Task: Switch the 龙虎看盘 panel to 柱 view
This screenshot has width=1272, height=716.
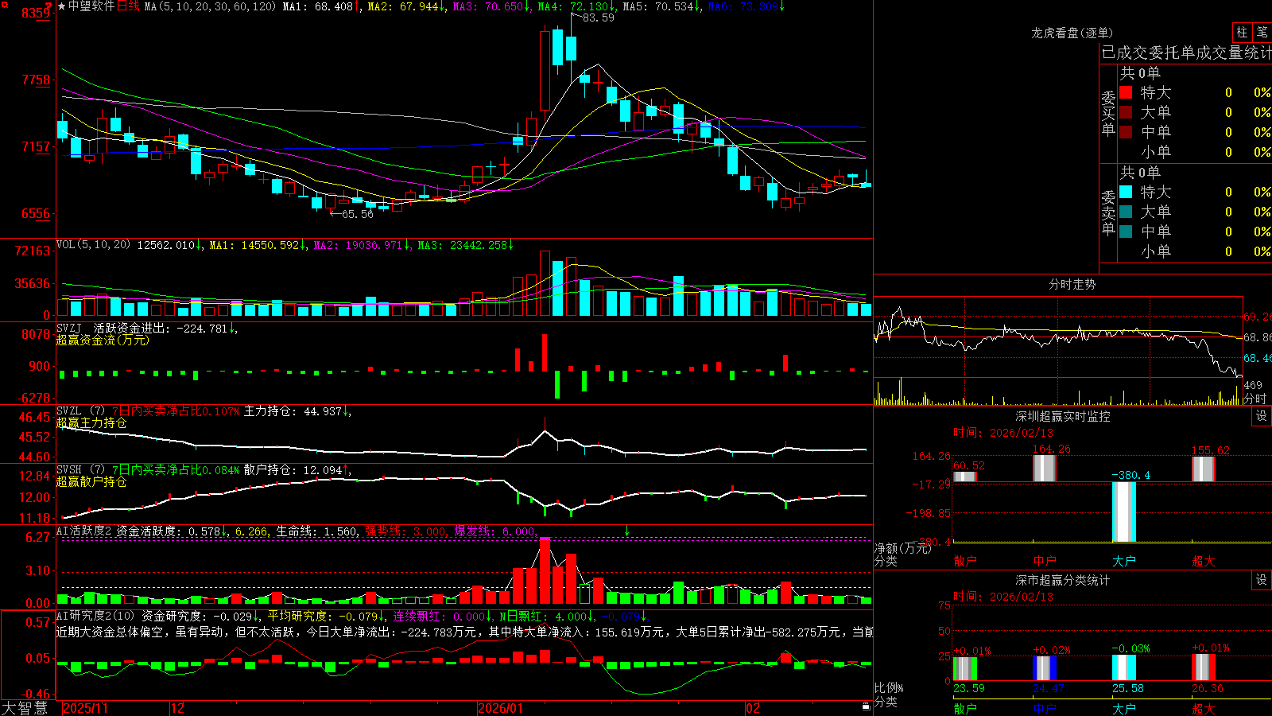Action: pyautogui.click(x=1242, y=32)
